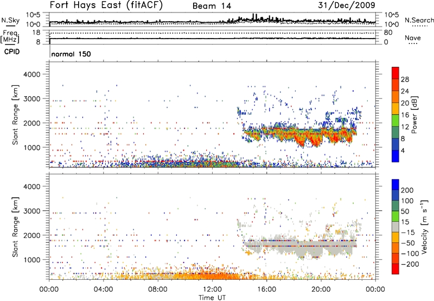Click the "12:00" time tick label
Image resolution: width=434 pixels, height=301 pixels.
212,290
